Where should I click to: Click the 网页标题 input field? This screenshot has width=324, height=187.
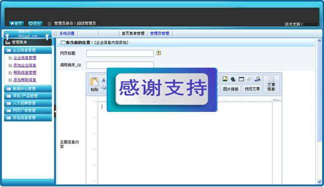pyautogui.click(x=120, y=53)
